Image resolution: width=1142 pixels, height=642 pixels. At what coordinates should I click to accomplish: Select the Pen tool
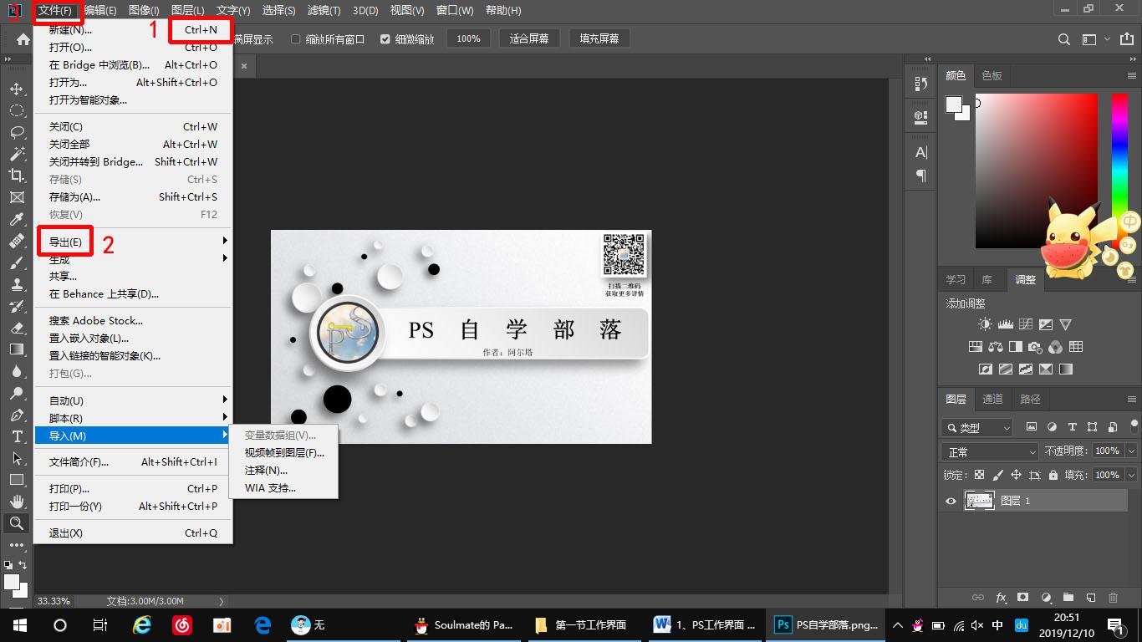(x=16, y=415)
